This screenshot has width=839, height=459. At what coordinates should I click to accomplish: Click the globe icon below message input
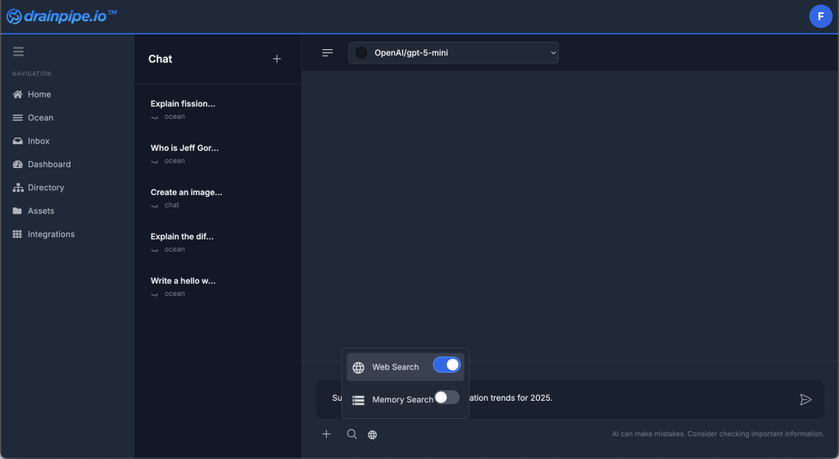373,434
